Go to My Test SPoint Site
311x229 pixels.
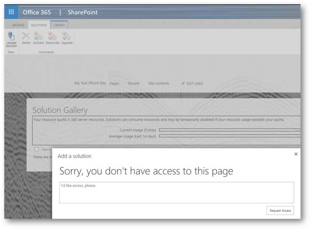pyautogui.click(x=90, y=83)
